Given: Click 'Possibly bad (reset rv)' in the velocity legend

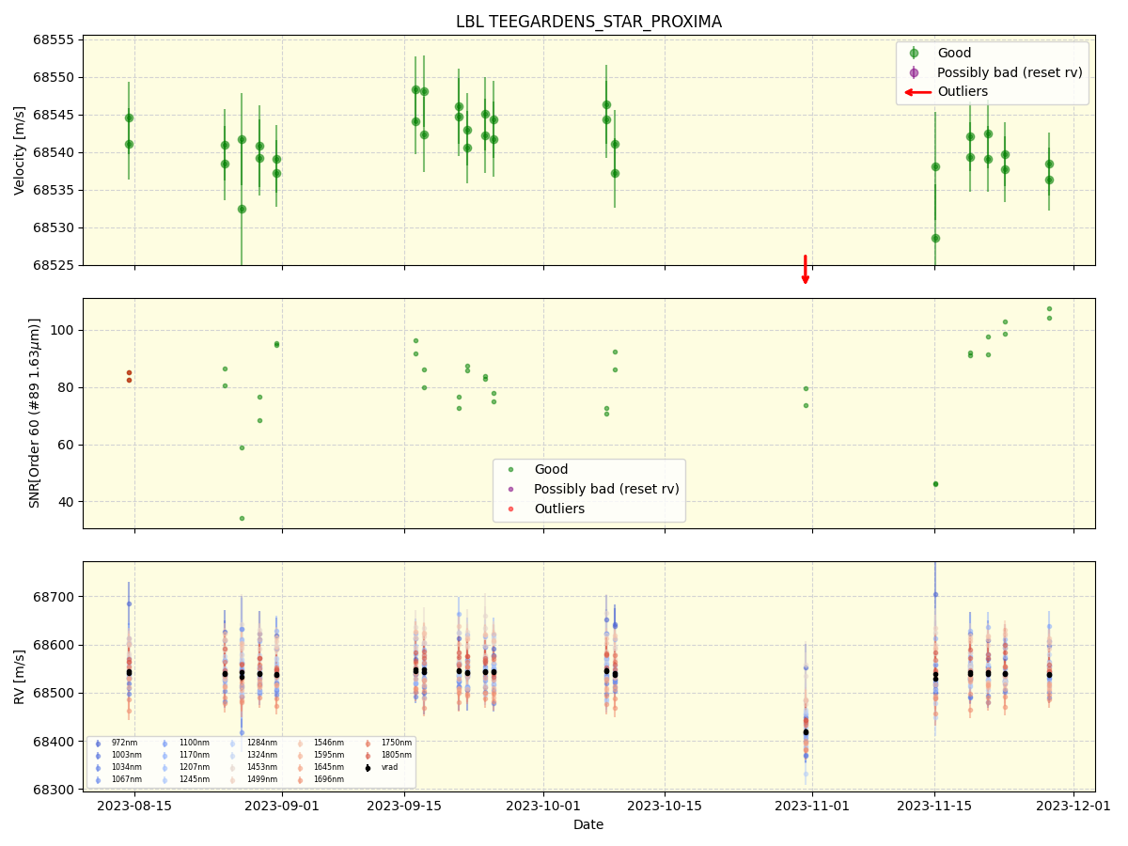Looking at the screenshot, I should (1010, 72).
